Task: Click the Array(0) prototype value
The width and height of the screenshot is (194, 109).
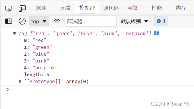Action: point(77,82)
